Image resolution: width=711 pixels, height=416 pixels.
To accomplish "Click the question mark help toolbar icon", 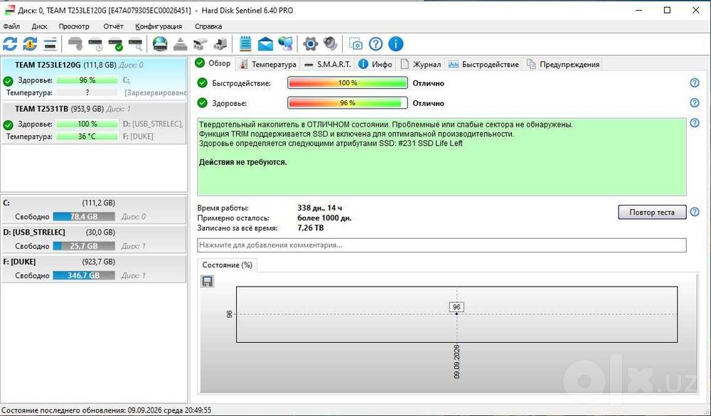I will (x=376, y=44).
